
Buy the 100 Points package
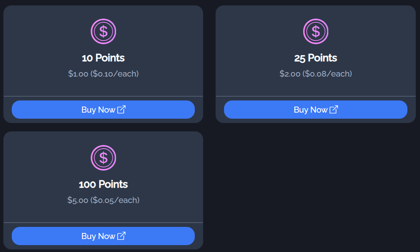point(103,236)
